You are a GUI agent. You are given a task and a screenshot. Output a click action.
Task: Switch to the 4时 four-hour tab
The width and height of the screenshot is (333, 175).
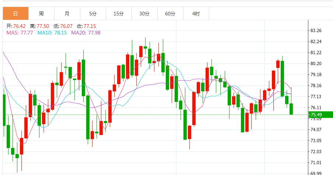pos(196,14)
